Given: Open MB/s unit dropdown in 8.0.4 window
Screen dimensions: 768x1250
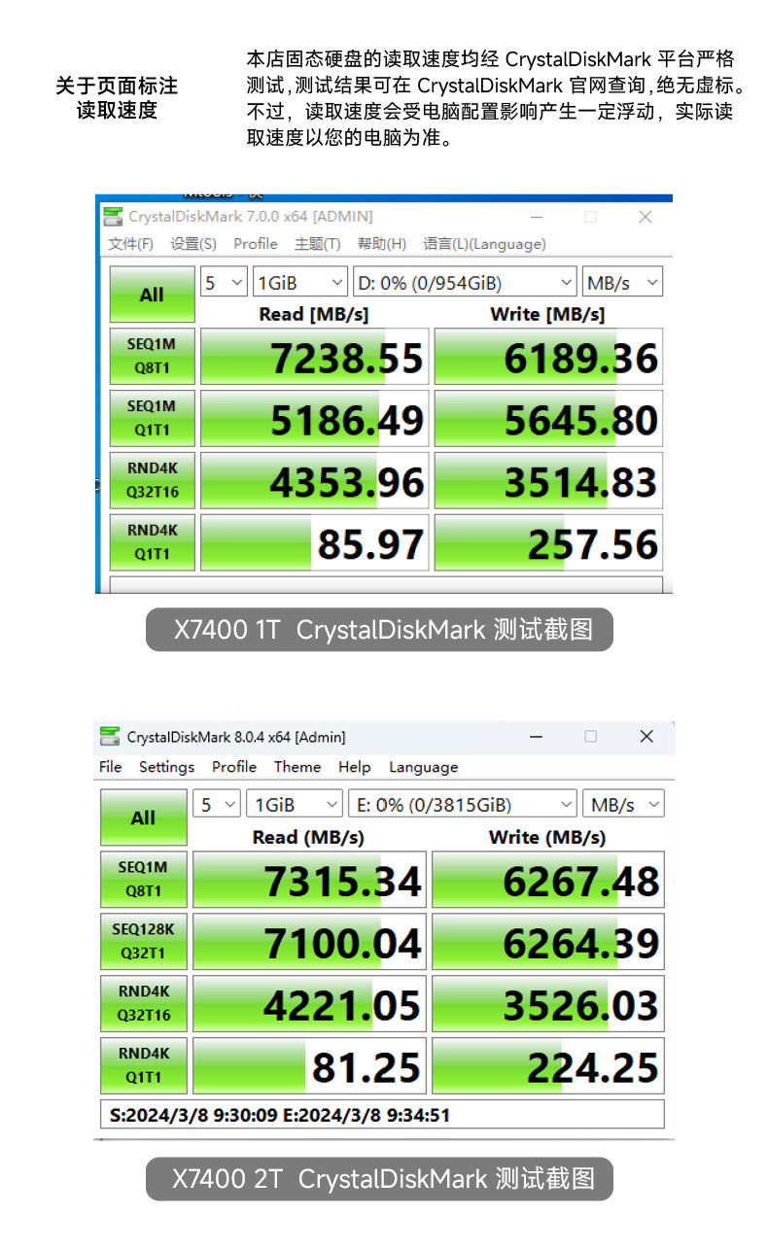Looking at the screenshot, I should click(623, 805).
